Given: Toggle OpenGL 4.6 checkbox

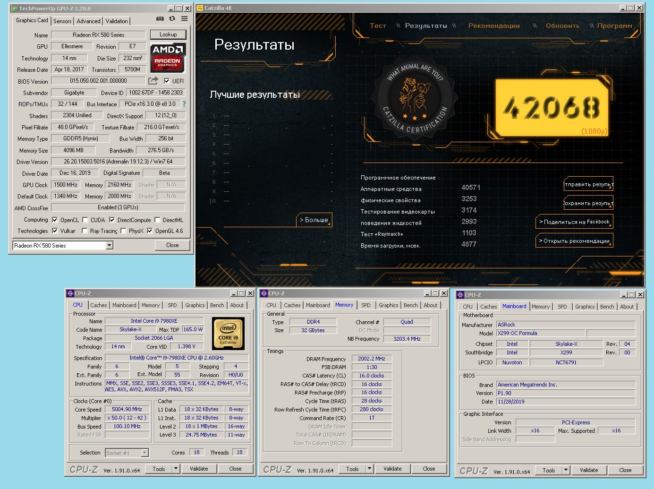Looking at the screenshot, I should 150,231.
